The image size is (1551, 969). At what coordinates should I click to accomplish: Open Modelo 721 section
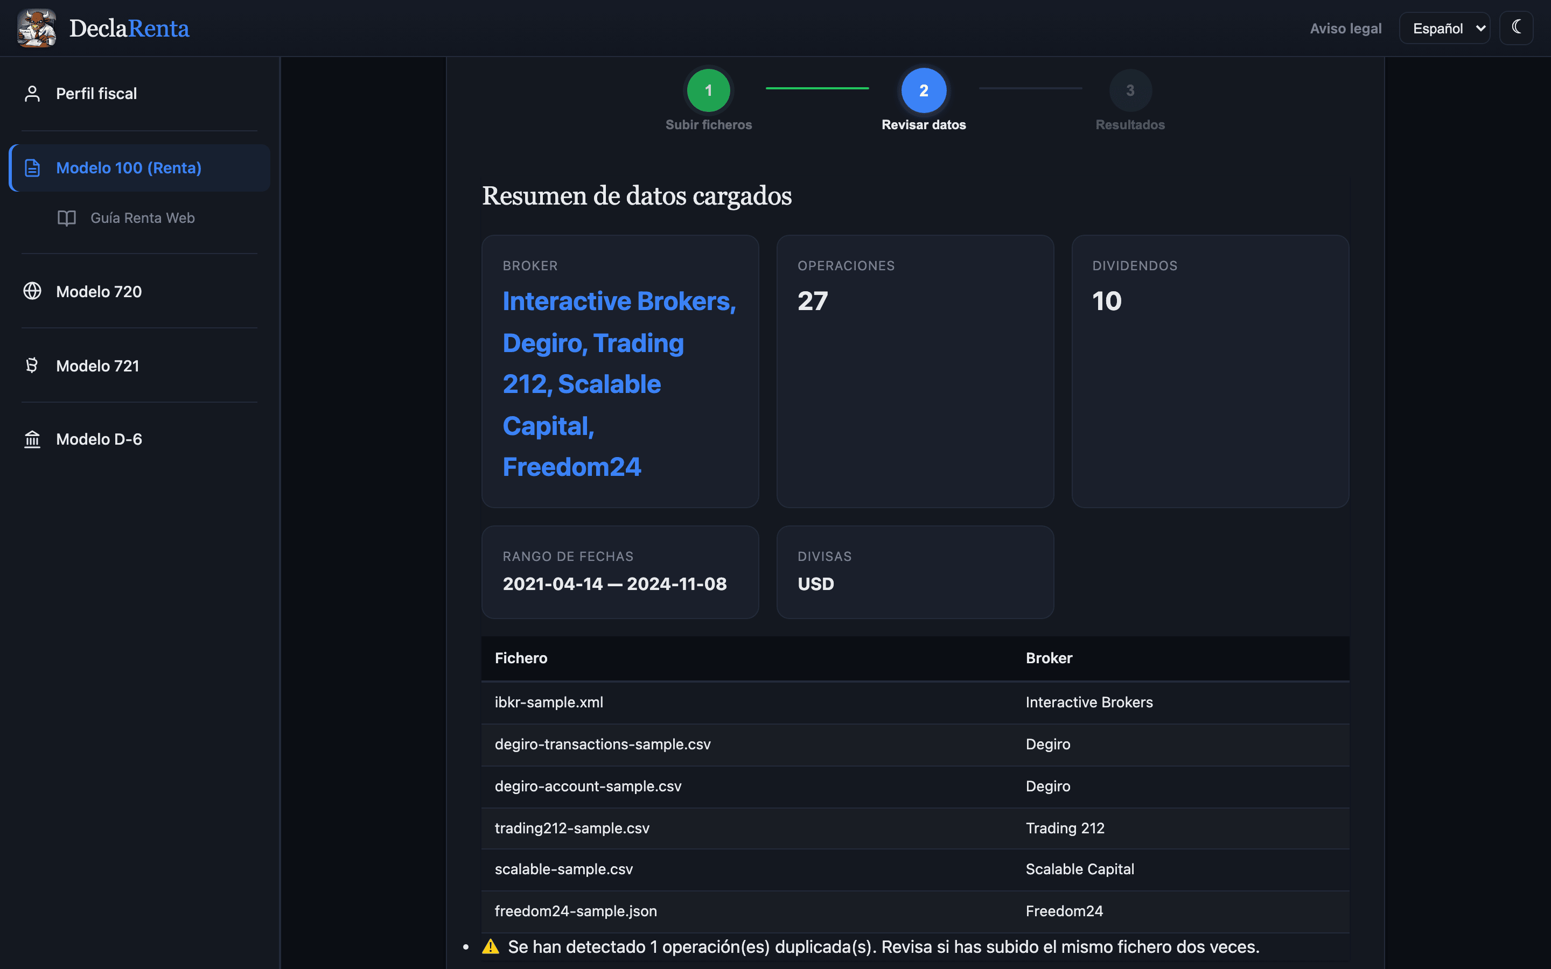[139, 366]
